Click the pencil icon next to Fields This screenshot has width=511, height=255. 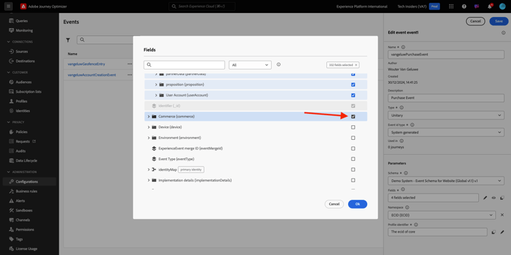click(485, 198)
